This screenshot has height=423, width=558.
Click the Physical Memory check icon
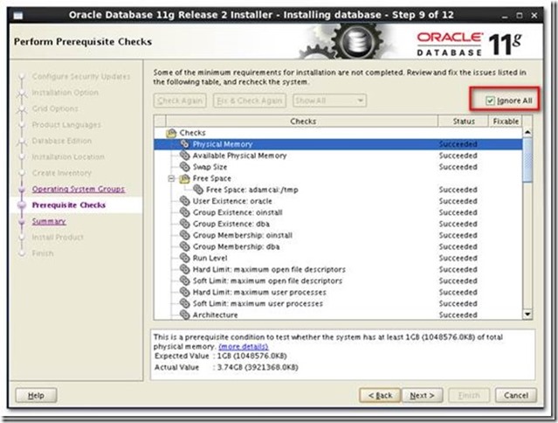tap(184, 144)
